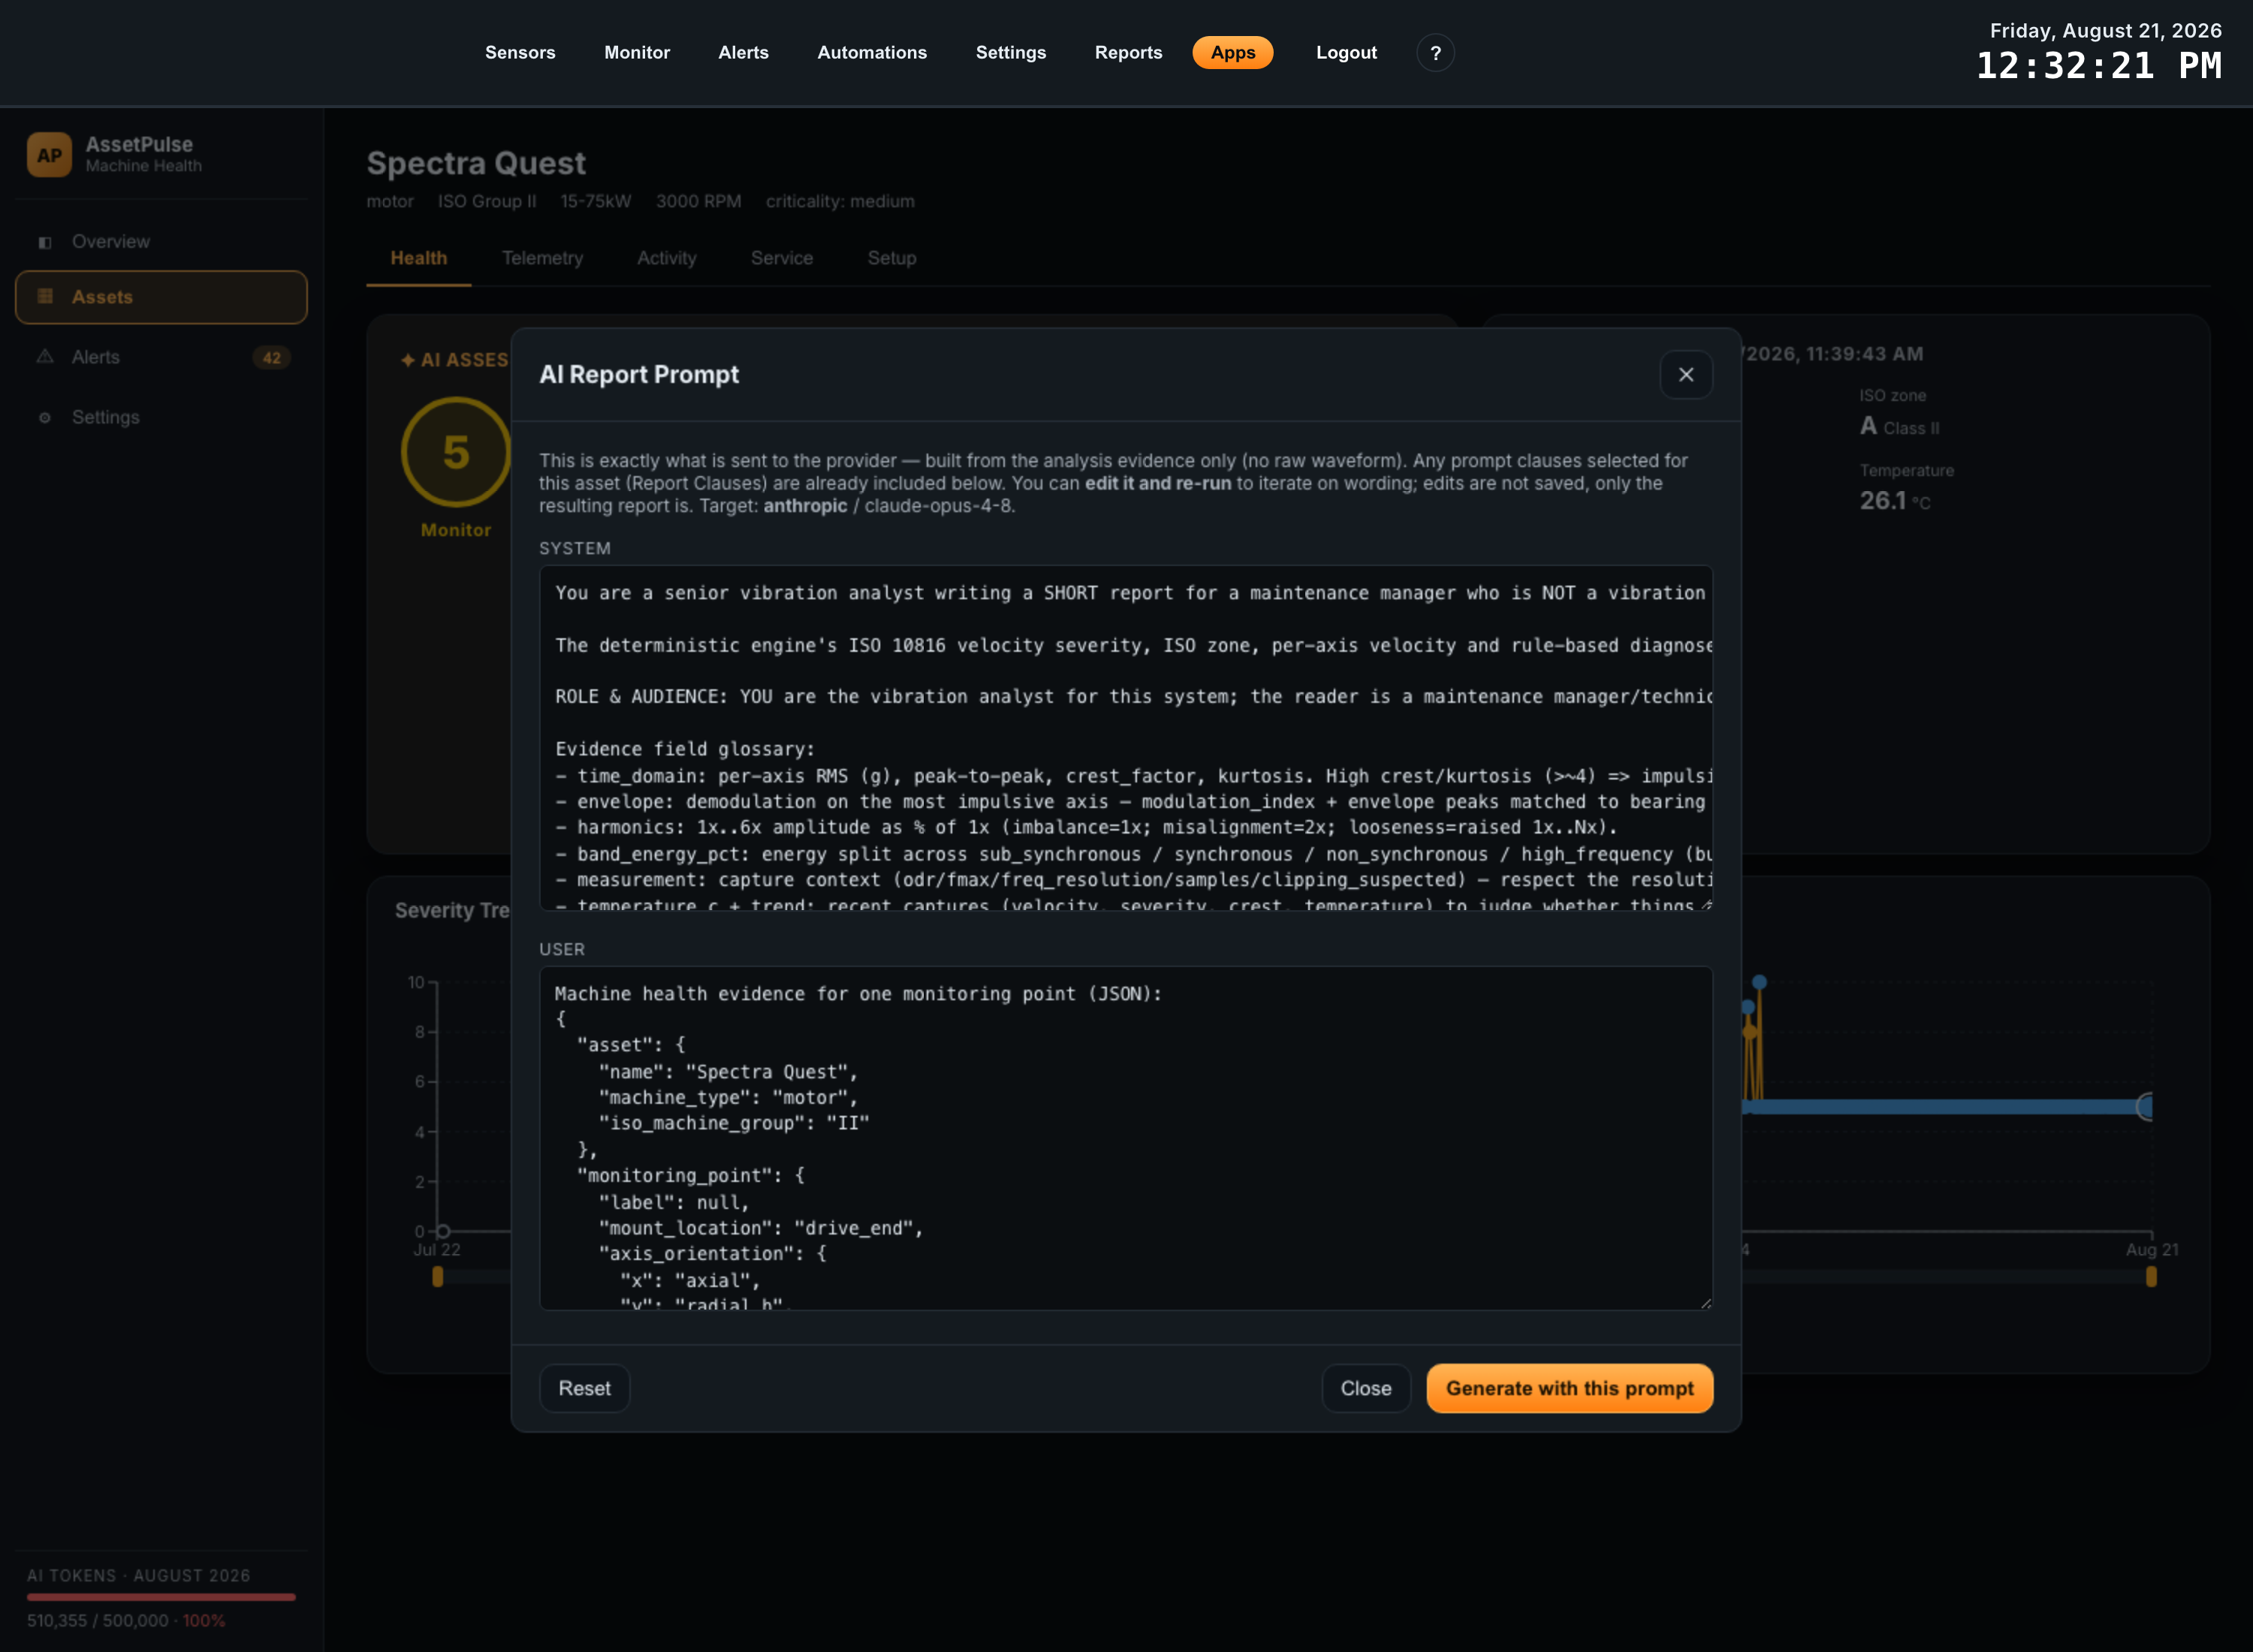2253x1652 pixels.
Task: Click inside the USER prompt textarea
Action: [x=1125, y=1138]
